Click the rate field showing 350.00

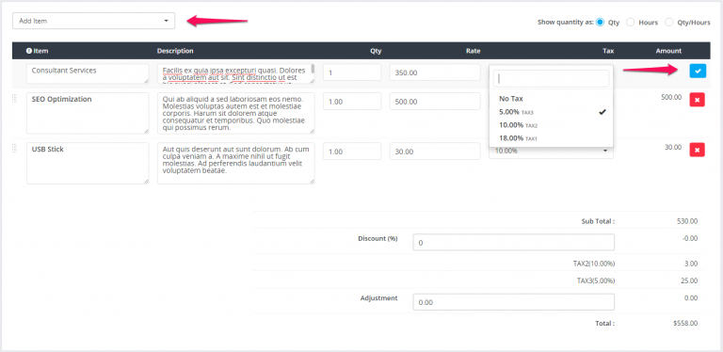tap(435, 72)
